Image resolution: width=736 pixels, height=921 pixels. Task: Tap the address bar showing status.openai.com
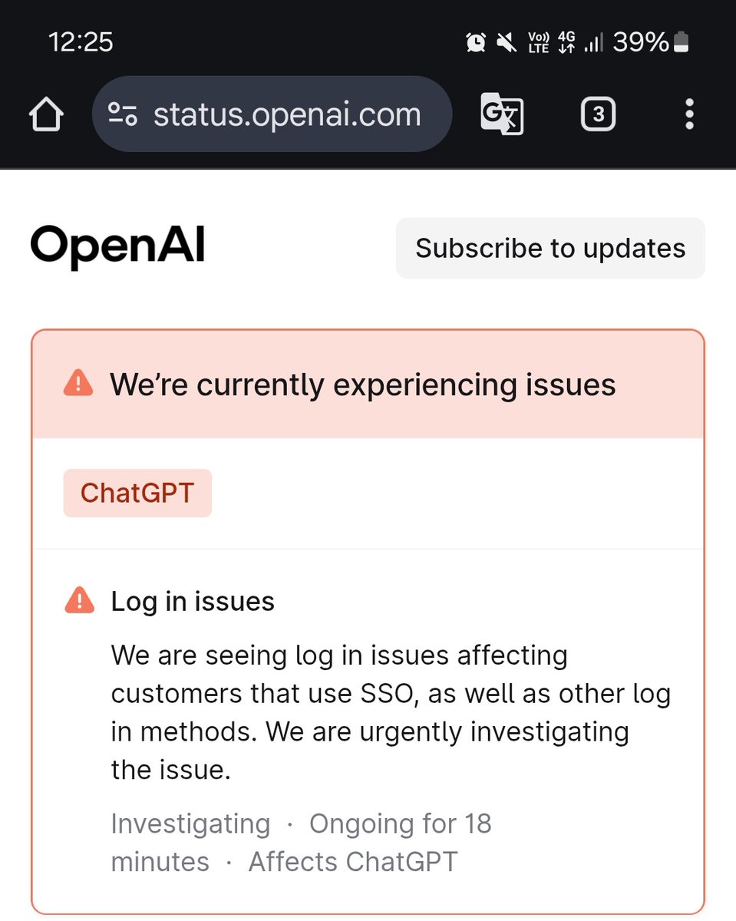point(287,114)
